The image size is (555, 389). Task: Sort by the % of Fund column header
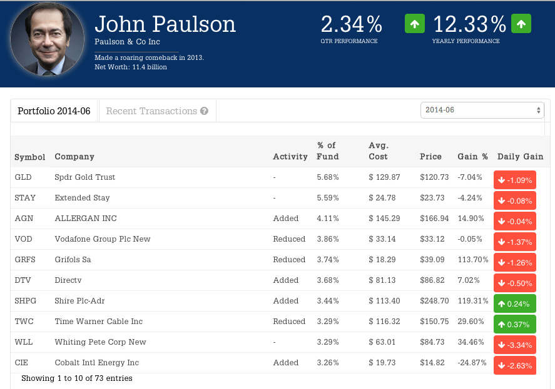point(327,151)
